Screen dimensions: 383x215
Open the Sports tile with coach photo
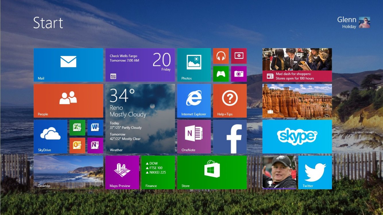pos(279,172)
